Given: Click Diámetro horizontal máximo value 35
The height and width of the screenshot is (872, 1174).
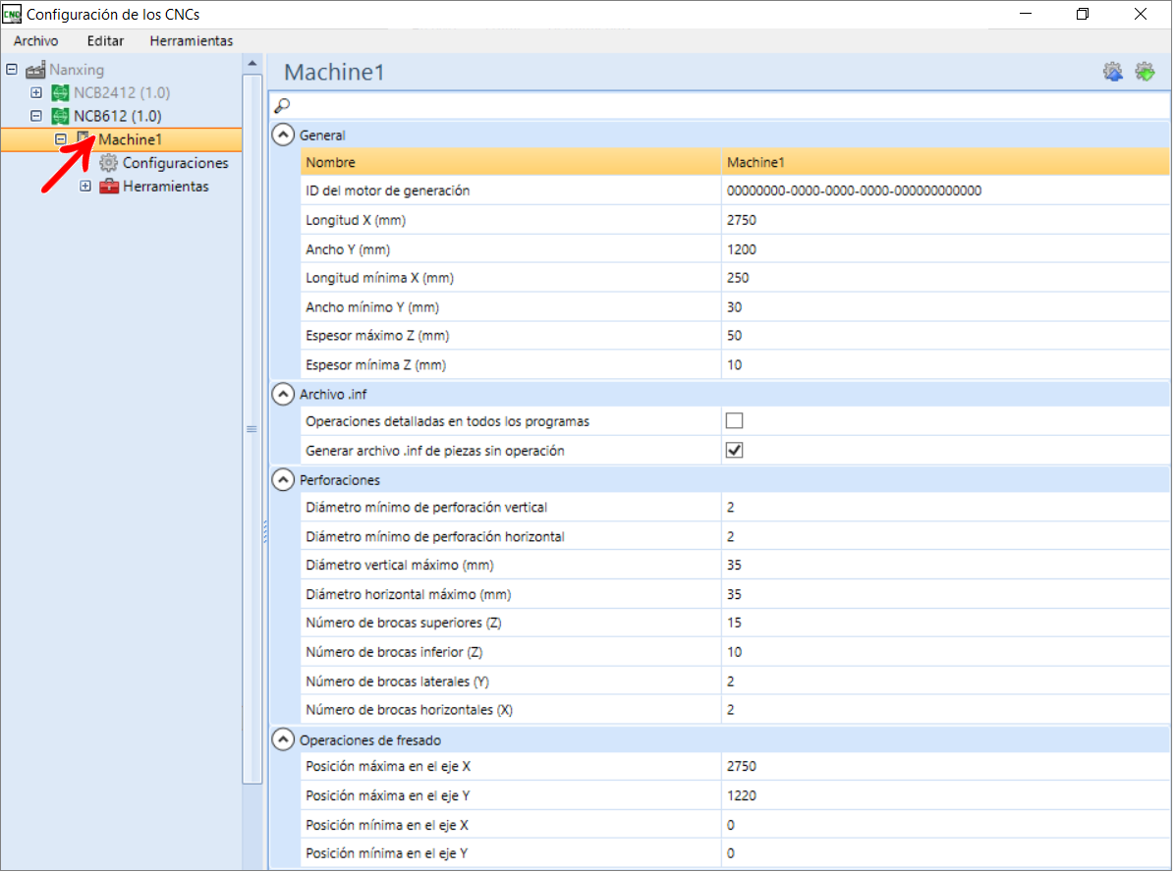Looking at the screenshot, I should [945, 594].
